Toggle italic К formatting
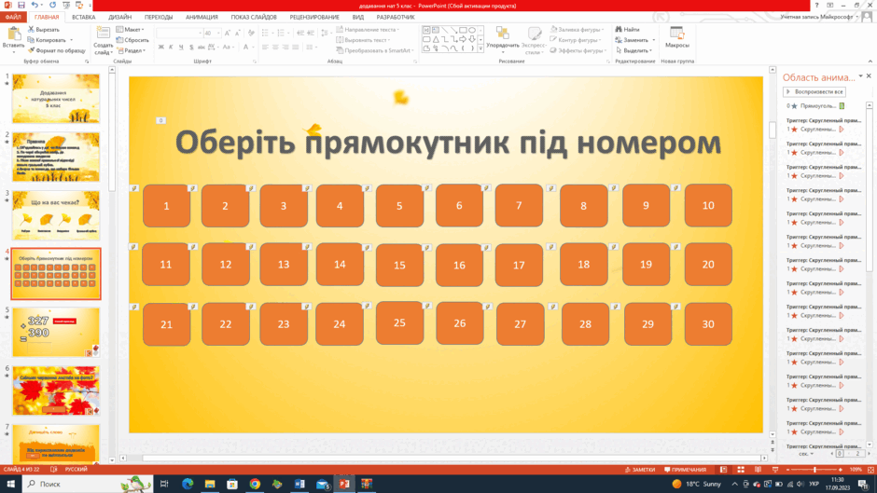This screenshot has height=493, width=877. tap(171, 48)
